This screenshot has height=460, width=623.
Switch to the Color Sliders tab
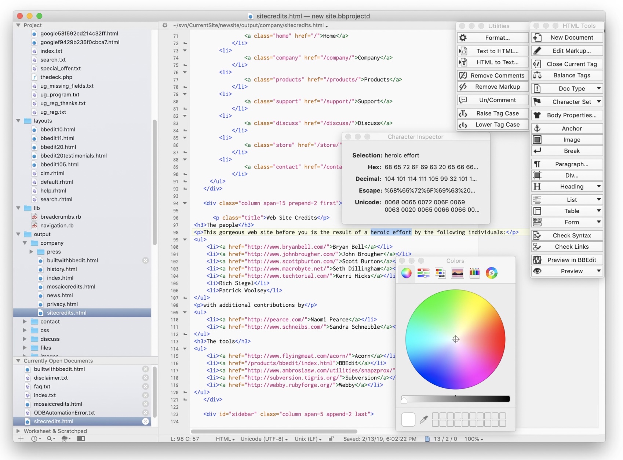(423, 273)
